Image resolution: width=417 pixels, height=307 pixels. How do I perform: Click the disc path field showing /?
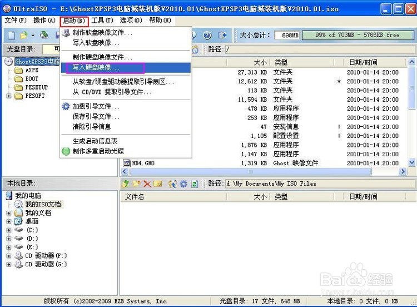click(x=320, y=49)
